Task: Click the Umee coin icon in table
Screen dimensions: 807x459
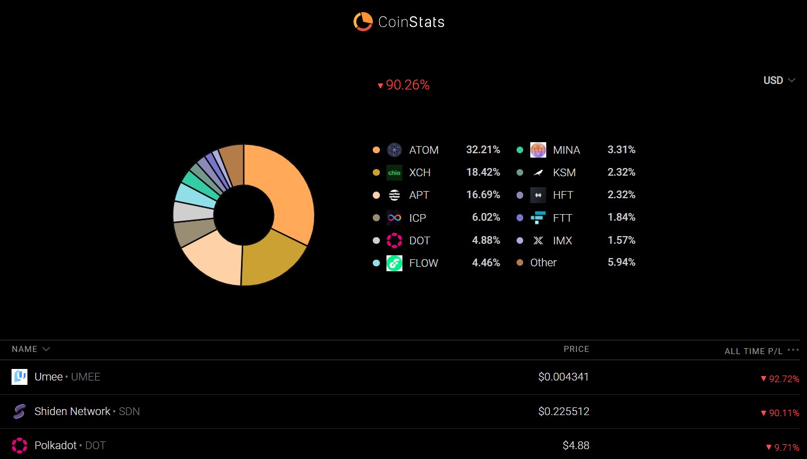Action: pos(19,377)
